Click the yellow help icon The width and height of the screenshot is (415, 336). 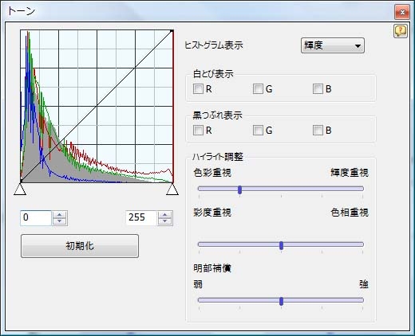point(401,31)
